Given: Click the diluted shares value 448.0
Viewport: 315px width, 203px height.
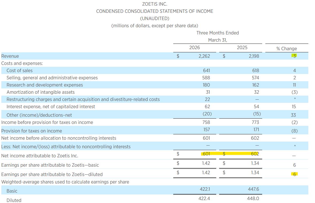Looking at the screenshot, I should coord(253,198).
